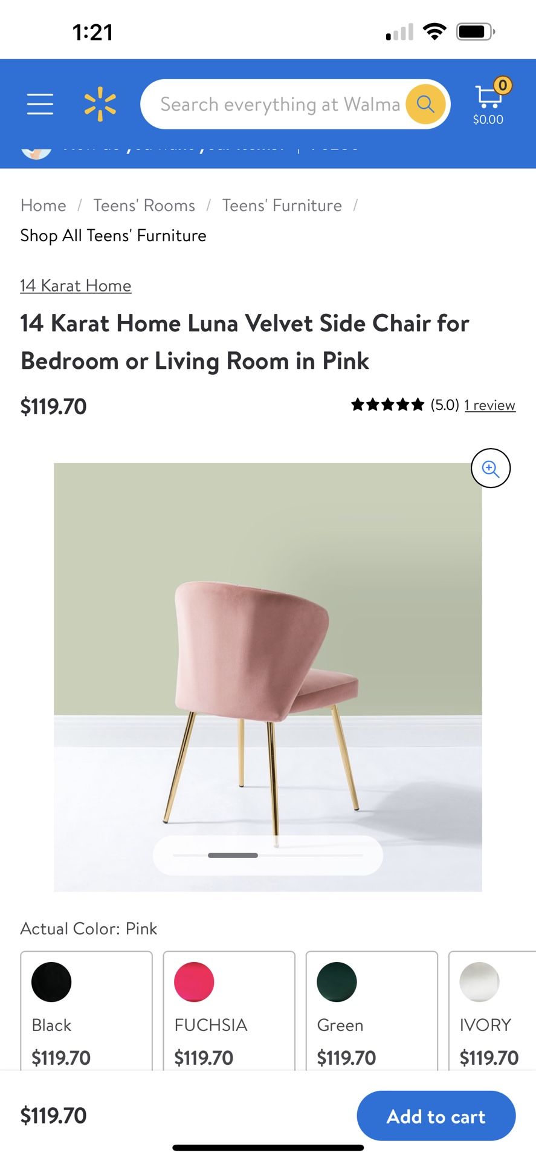This screenshot has height=1161, width=536.
Task: Tap the image carousel position slider
Action: [x=268, y=856]
